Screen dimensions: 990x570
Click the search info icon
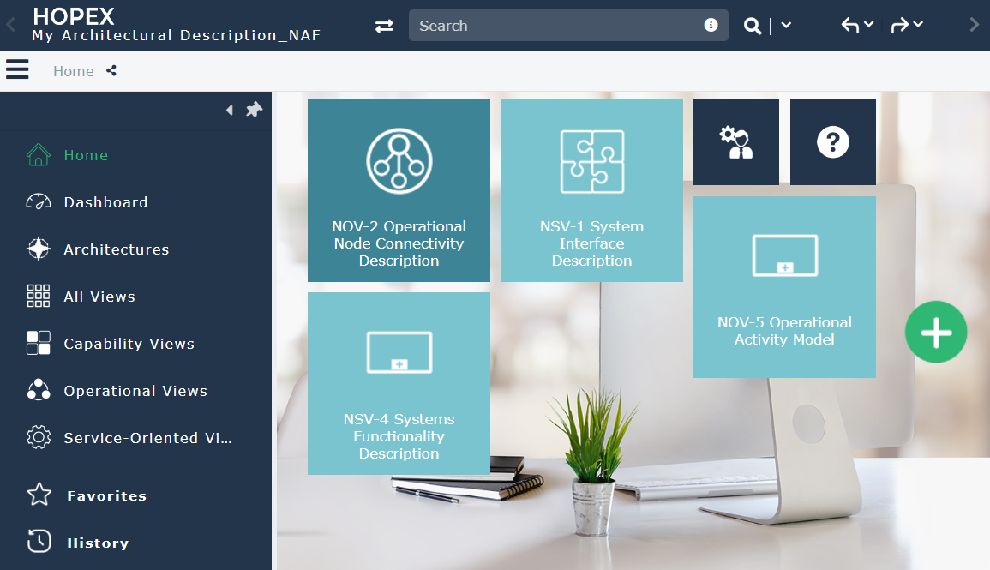point(711,25)
